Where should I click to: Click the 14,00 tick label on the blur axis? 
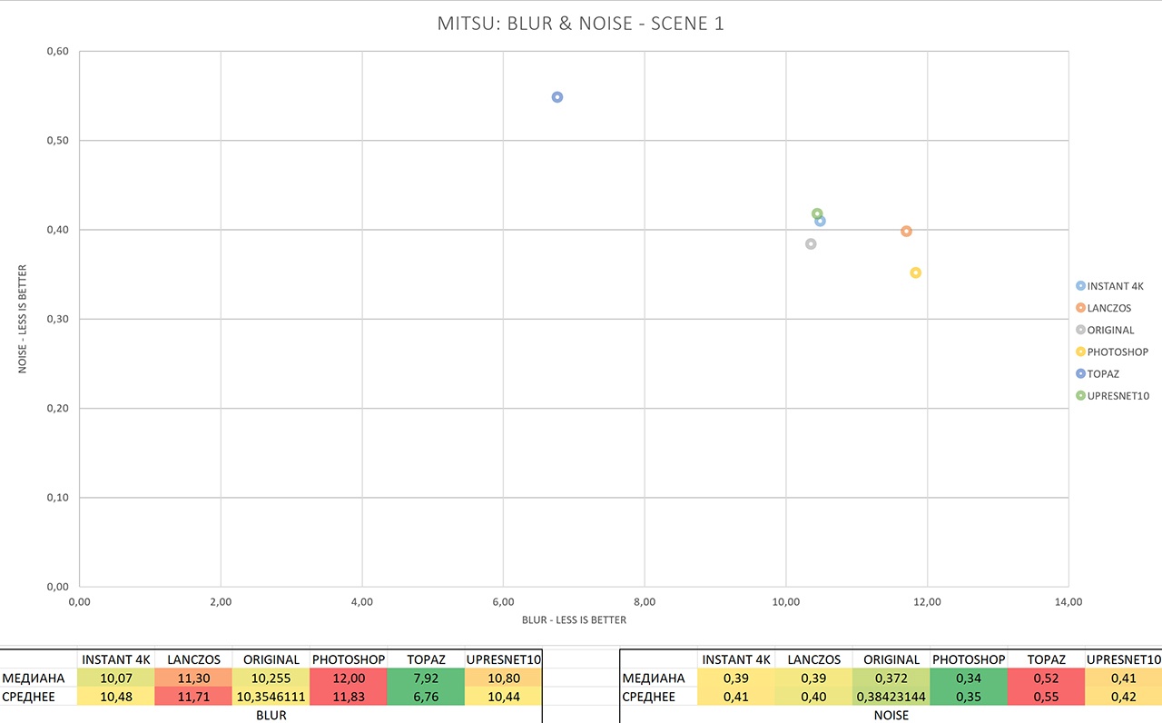coord(1068,601)
